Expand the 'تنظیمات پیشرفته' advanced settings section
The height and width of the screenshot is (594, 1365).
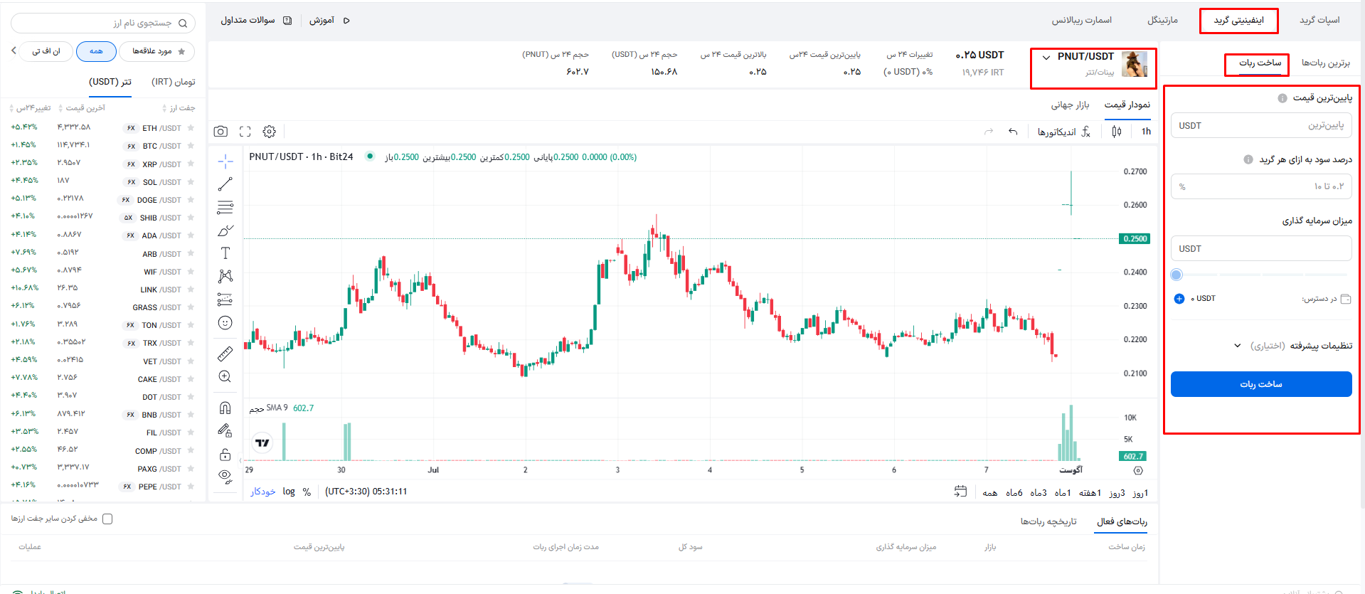pyautogui.click(x=1295, y=346)
